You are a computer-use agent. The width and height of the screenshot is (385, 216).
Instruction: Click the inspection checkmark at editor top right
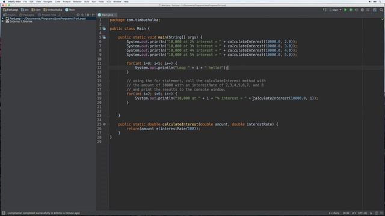(383, 19)
